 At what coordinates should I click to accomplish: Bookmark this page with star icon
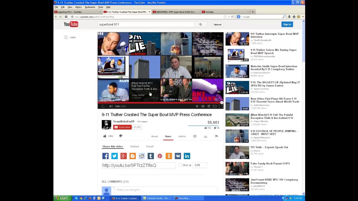click(225, 17)
